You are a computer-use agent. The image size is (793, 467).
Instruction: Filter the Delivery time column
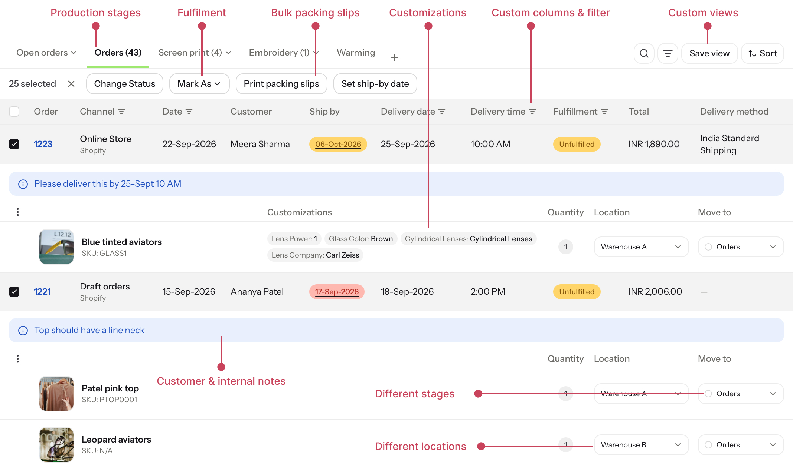(x=532, y=112)
